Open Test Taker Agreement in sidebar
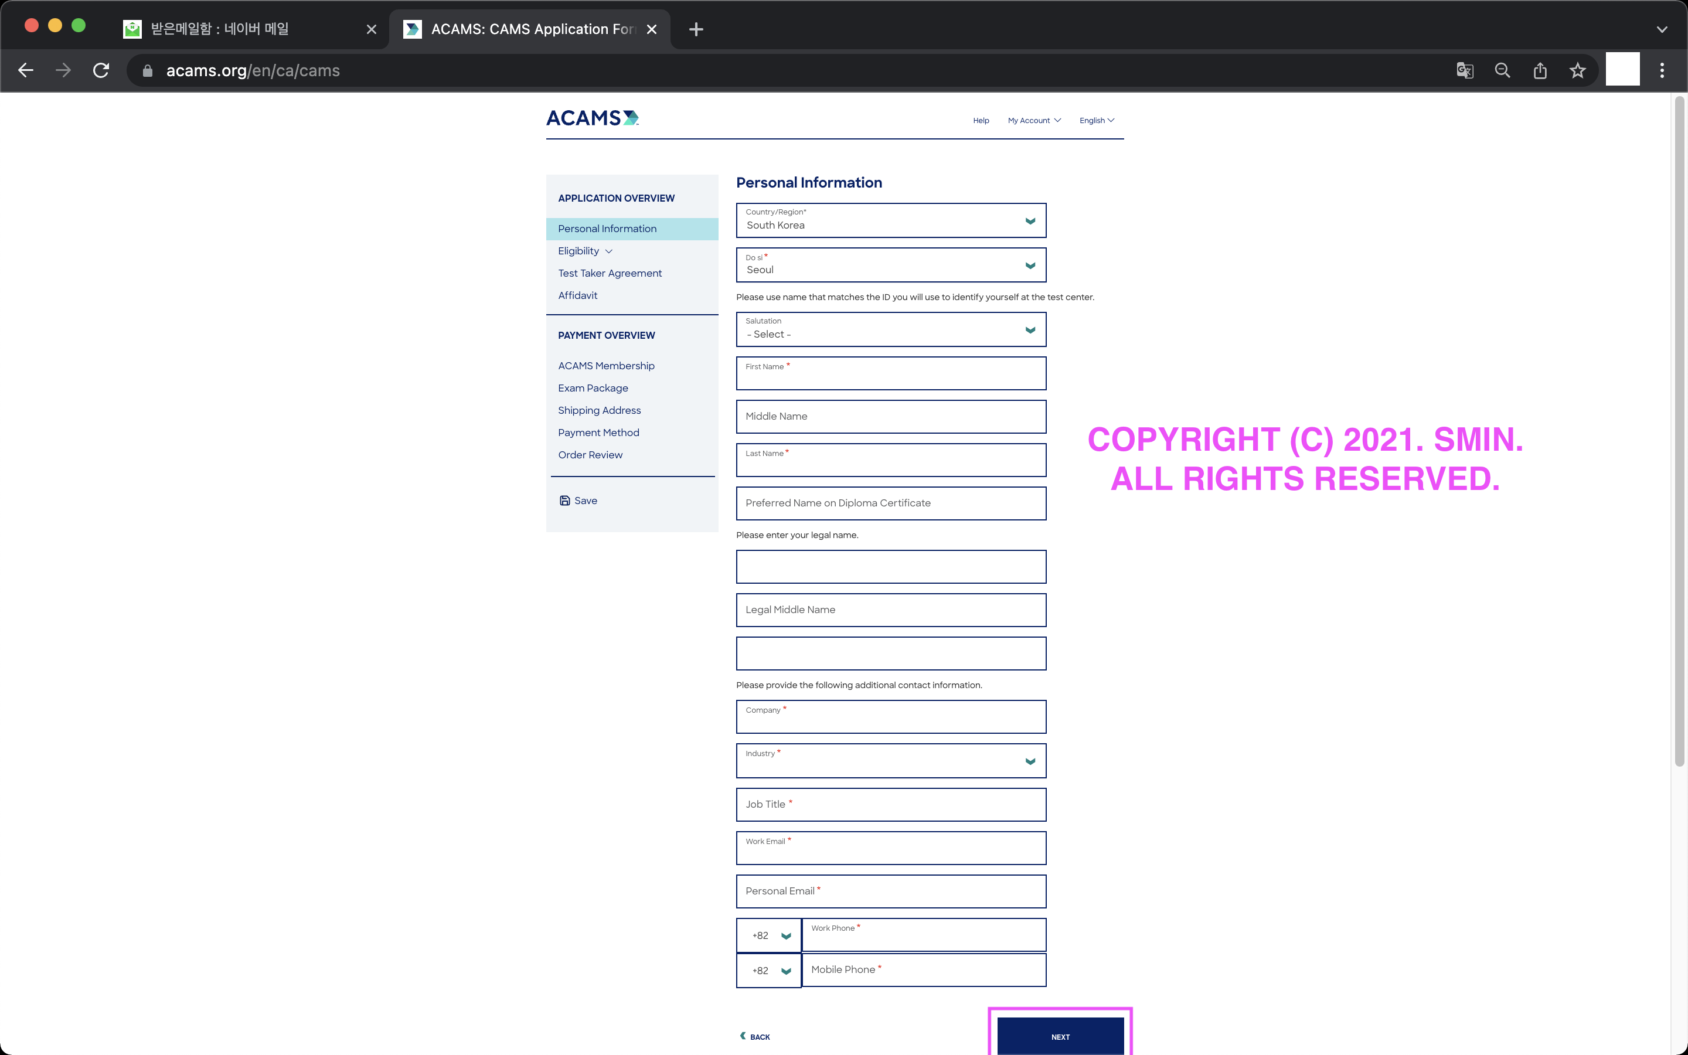Image resolution: width=1688 pixels, height=1055 pixels. (x=610, y=274)
